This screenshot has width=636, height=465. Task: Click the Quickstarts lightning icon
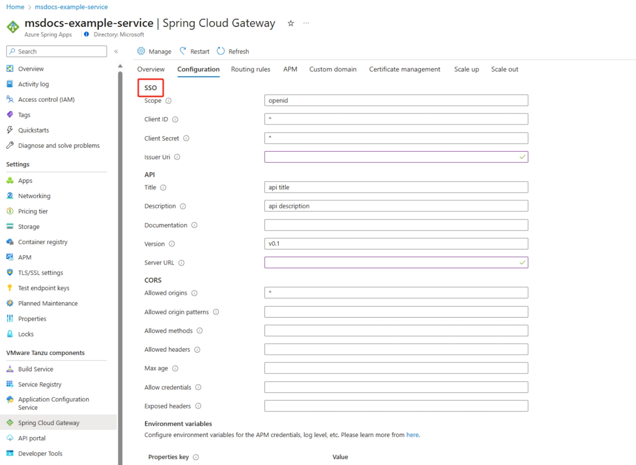coord(10,130)
